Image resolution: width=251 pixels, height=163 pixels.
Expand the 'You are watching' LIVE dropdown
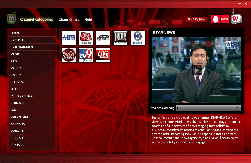238,108
